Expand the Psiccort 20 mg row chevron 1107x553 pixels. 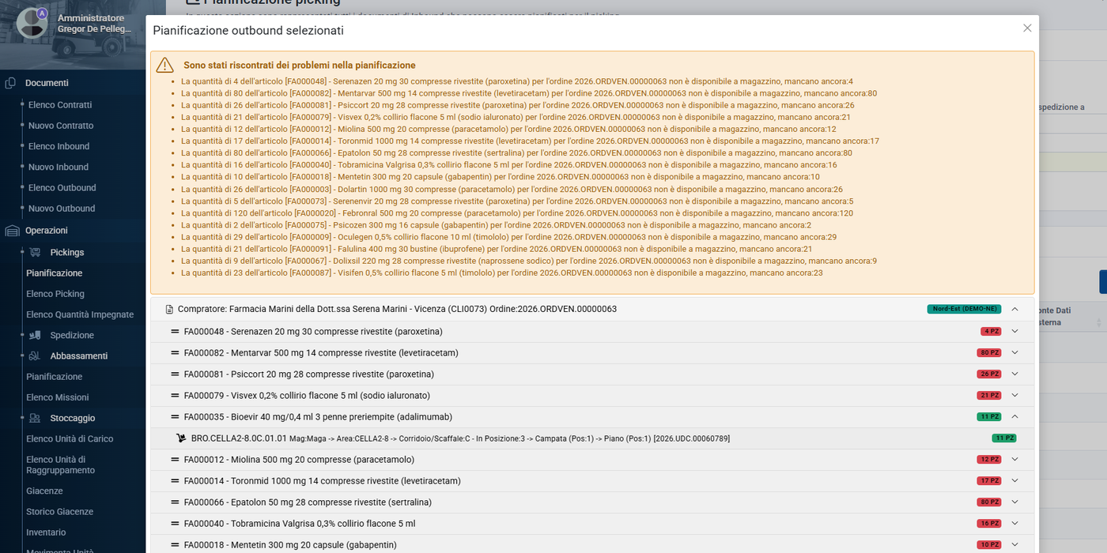(x=1015, y=374)
